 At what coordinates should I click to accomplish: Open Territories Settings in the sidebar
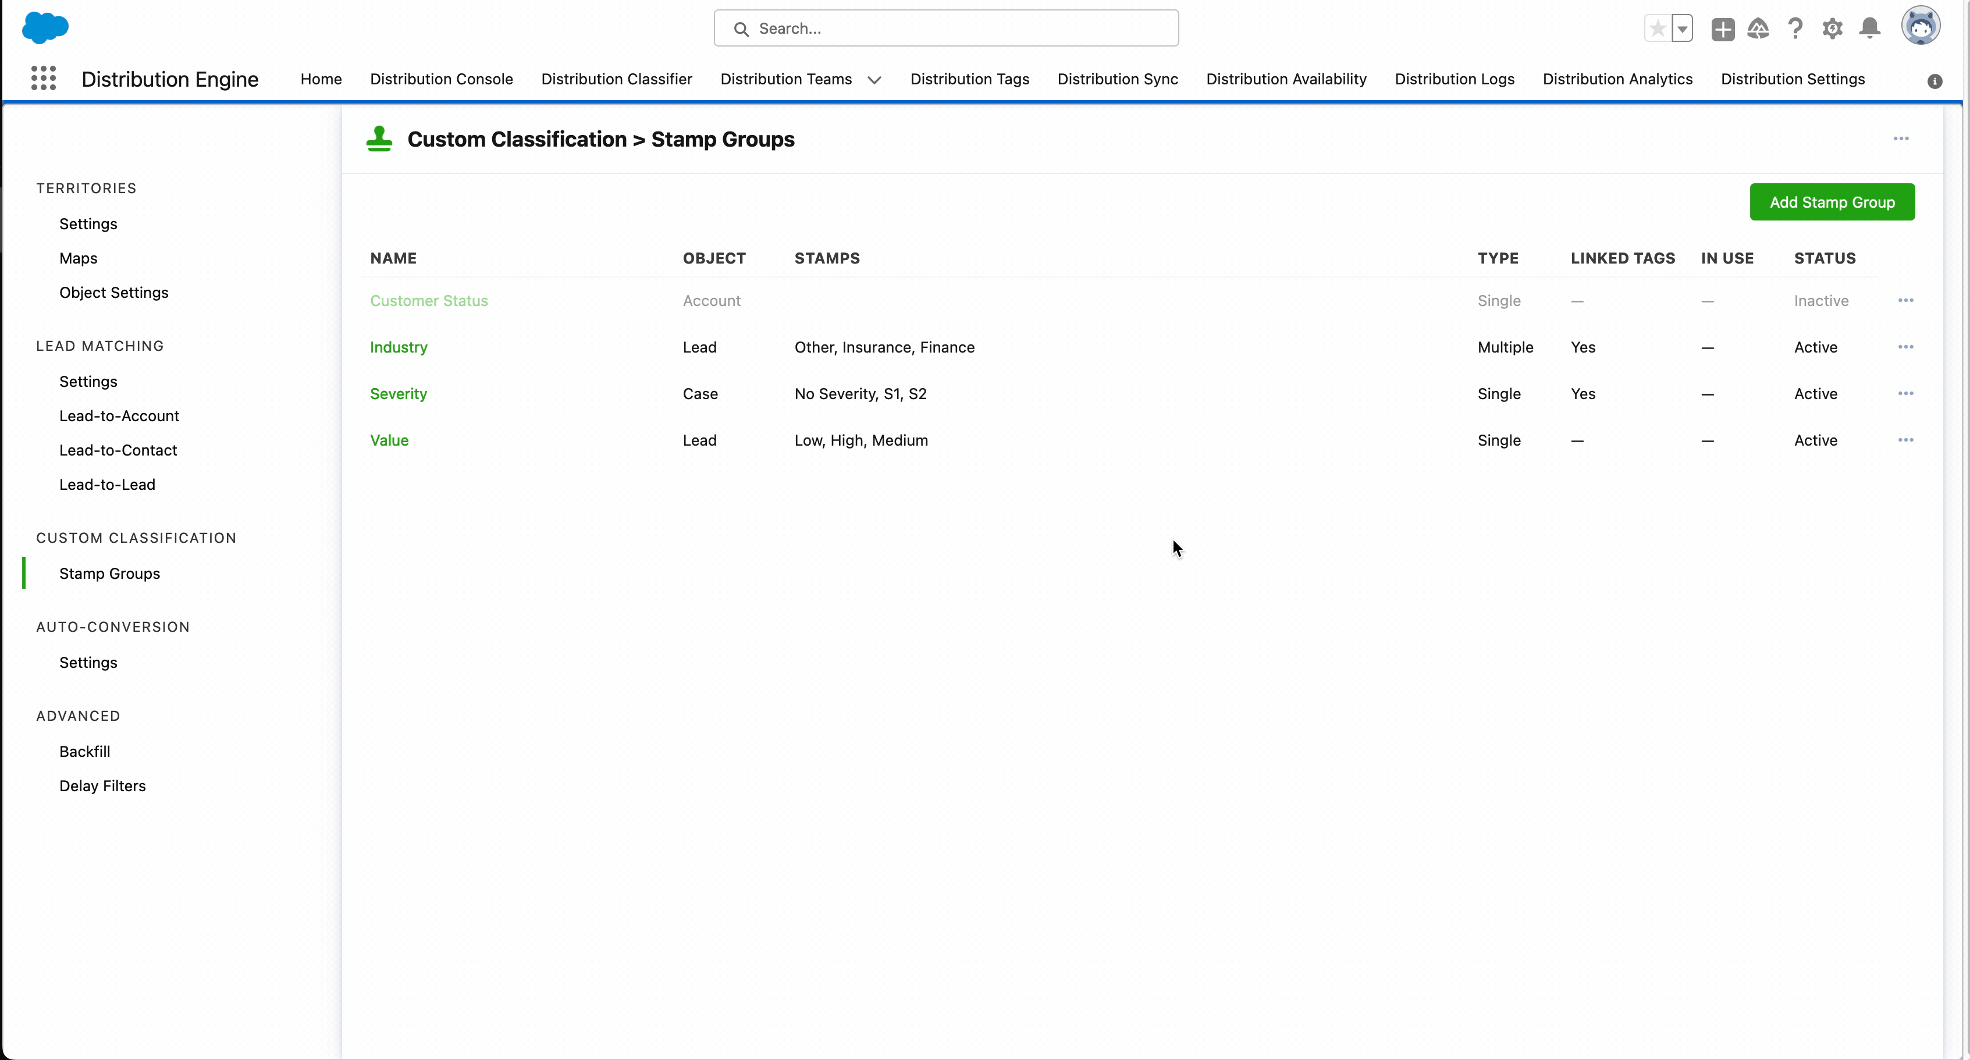(88, 224)
